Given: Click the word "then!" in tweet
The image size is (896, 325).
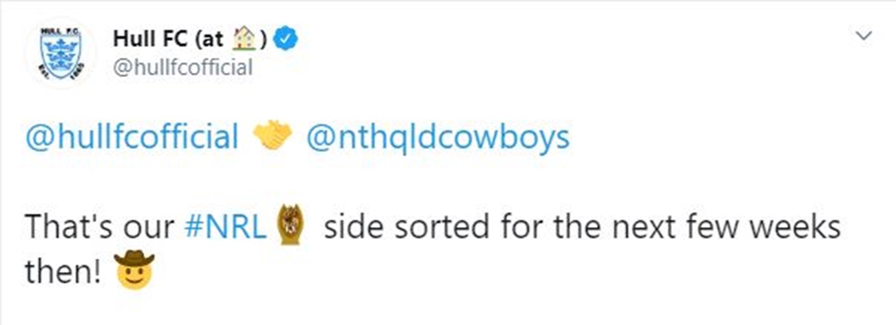Looking at the screenshot, I should pos(62,271).
